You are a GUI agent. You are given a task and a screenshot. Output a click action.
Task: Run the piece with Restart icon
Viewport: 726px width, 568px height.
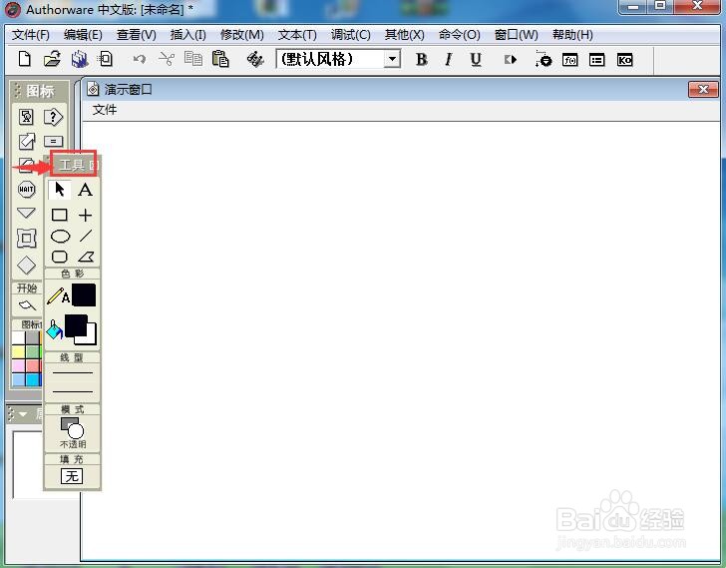click(511, 59)
